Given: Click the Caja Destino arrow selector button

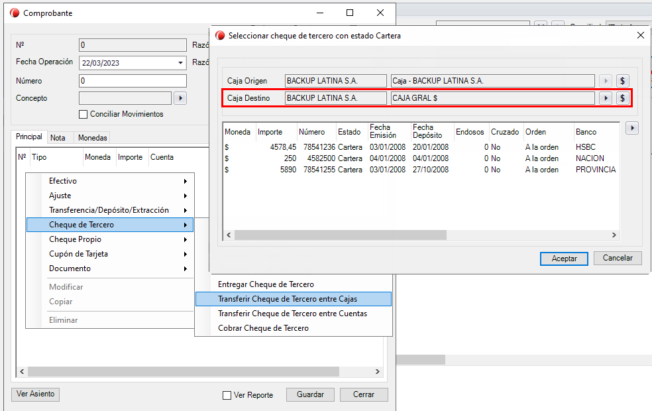Looking at the screenshot, I should coord(606,98).
